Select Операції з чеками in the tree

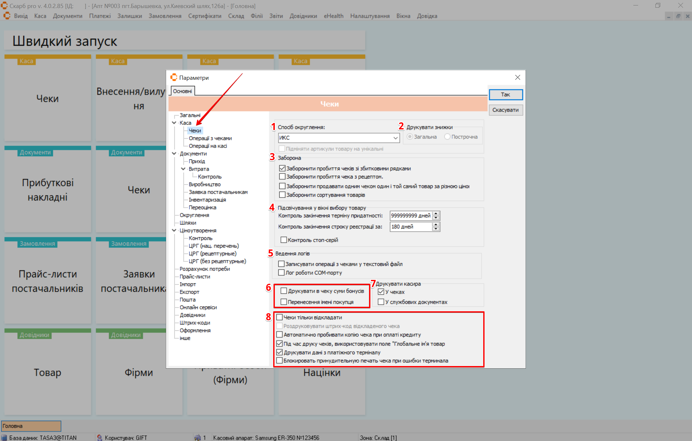pos(210,138)
